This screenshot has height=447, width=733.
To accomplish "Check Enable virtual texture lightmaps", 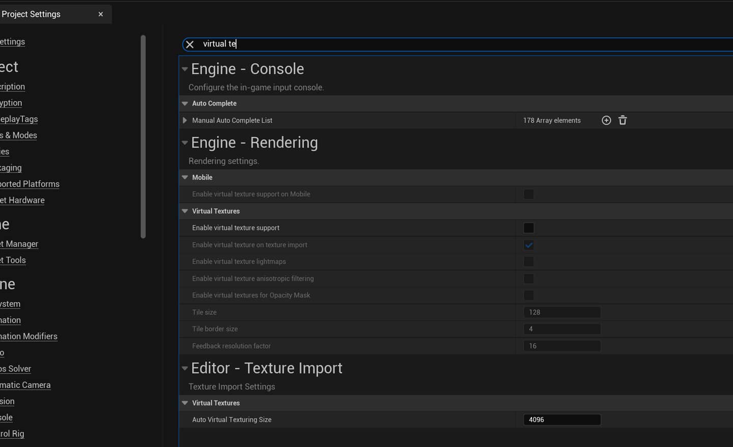I will 528,262.
